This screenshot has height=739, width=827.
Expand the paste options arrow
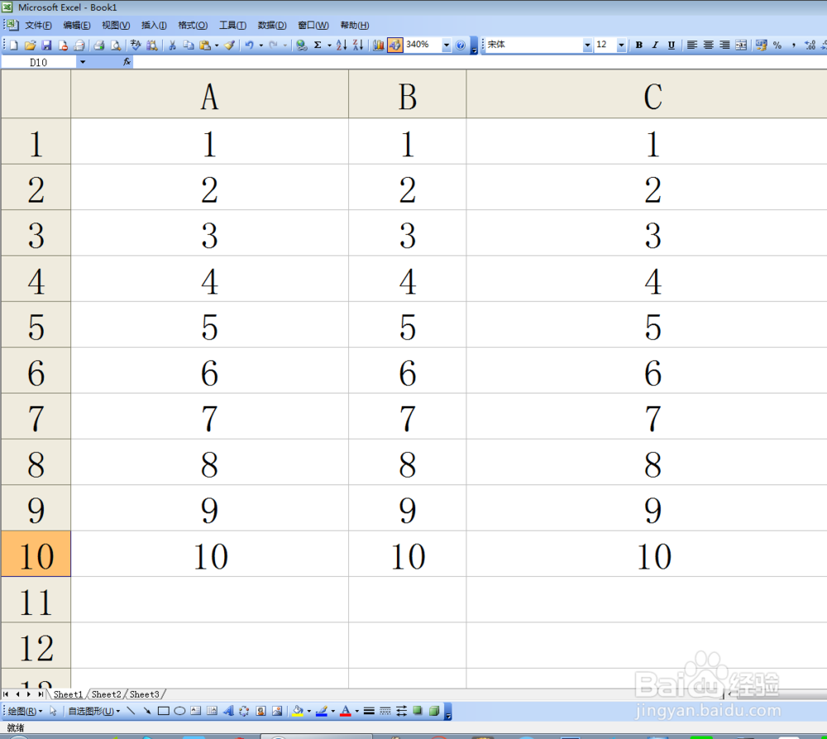217,46
